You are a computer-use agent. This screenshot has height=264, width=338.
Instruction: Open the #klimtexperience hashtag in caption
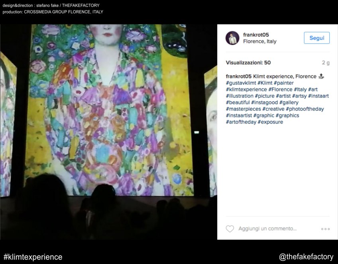tap(246, 89)
